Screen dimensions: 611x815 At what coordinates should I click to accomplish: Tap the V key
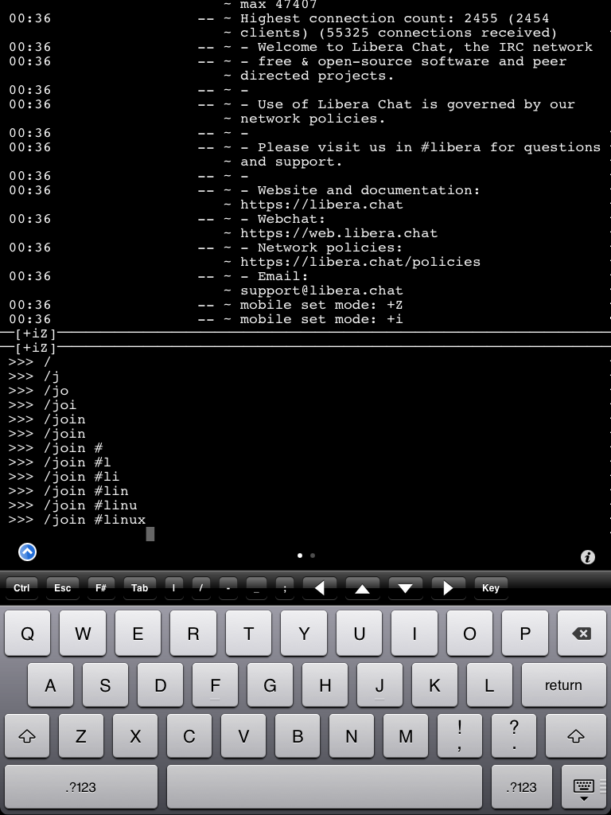click(x=243, y=735)
